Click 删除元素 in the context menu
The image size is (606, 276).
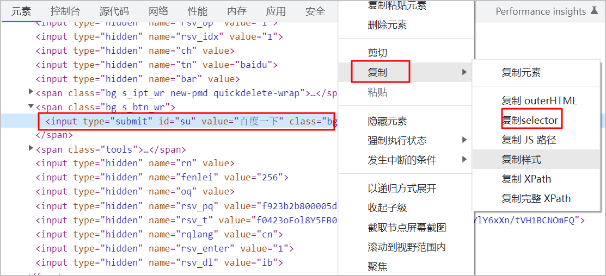pos(387,25)
